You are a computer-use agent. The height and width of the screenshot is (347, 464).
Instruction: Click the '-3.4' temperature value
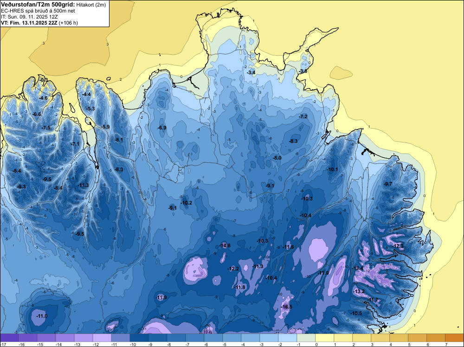251,72
